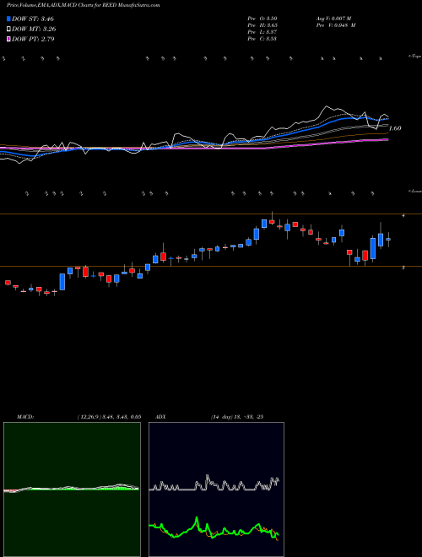The image size is (422, 557).
Task: Click the 'Pre O: 3.50' value
Action: point(262,19)
